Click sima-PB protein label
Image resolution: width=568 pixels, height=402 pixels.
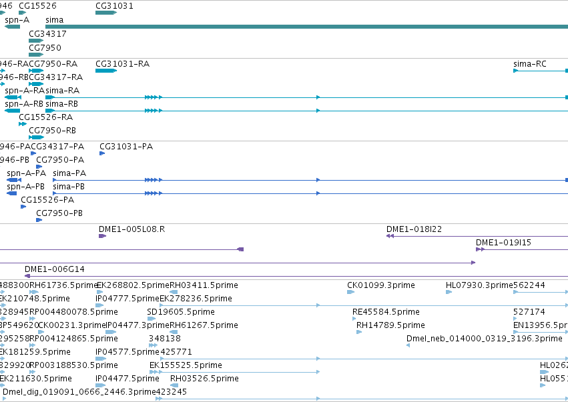69,187
